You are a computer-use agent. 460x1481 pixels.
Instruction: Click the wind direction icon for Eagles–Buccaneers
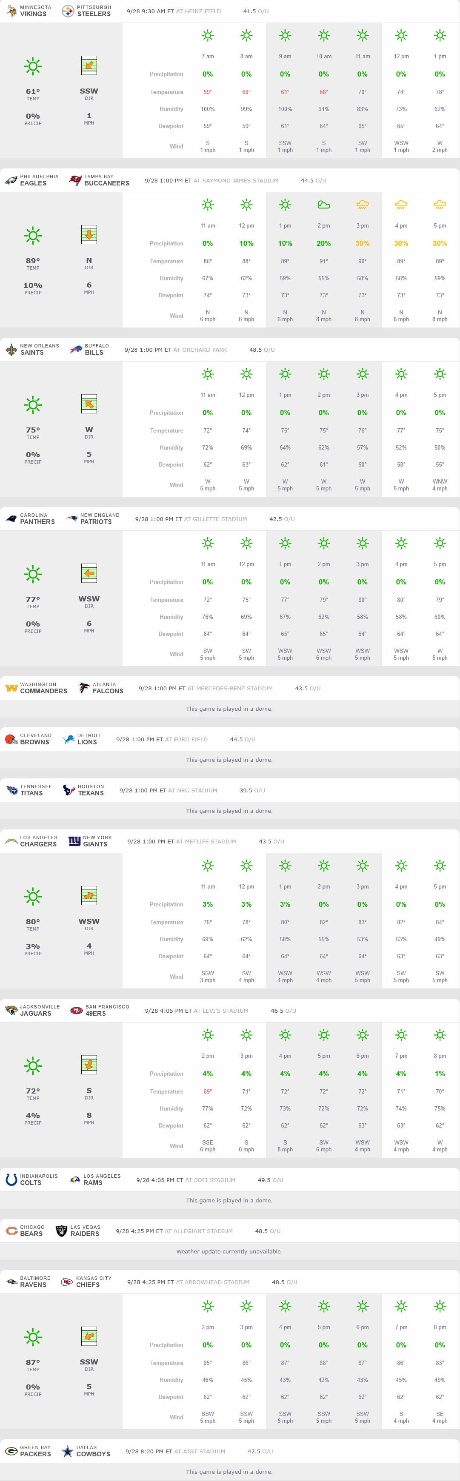coord(89,234)
